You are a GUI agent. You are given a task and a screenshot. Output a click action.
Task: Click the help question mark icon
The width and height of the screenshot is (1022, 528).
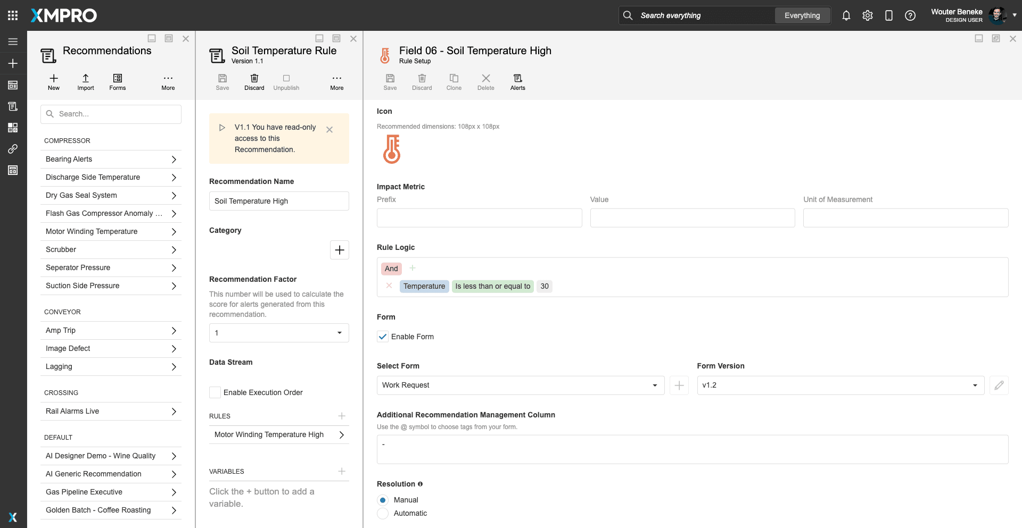click(x=910, y=15)
